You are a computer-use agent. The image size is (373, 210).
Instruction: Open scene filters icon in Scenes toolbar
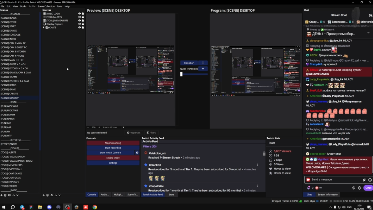coord(9,195)
